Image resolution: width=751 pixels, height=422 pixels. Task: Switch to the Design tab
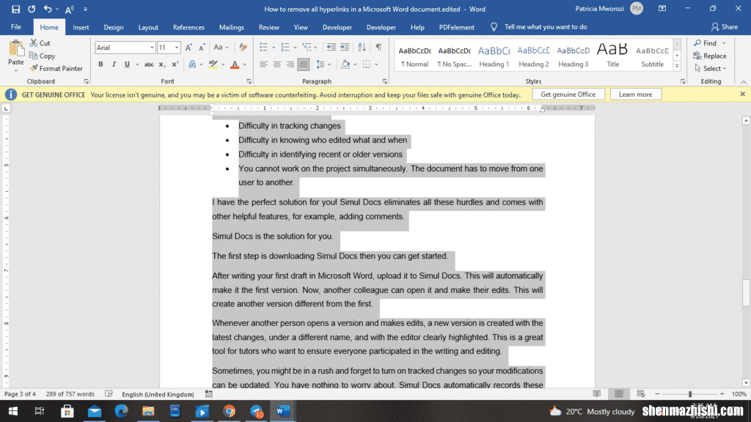click(x=114, y=27)
